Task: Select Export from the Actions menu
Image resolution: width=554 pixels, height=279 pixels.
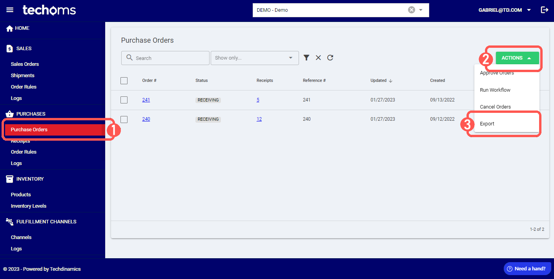Action: [x=487, y=123]
